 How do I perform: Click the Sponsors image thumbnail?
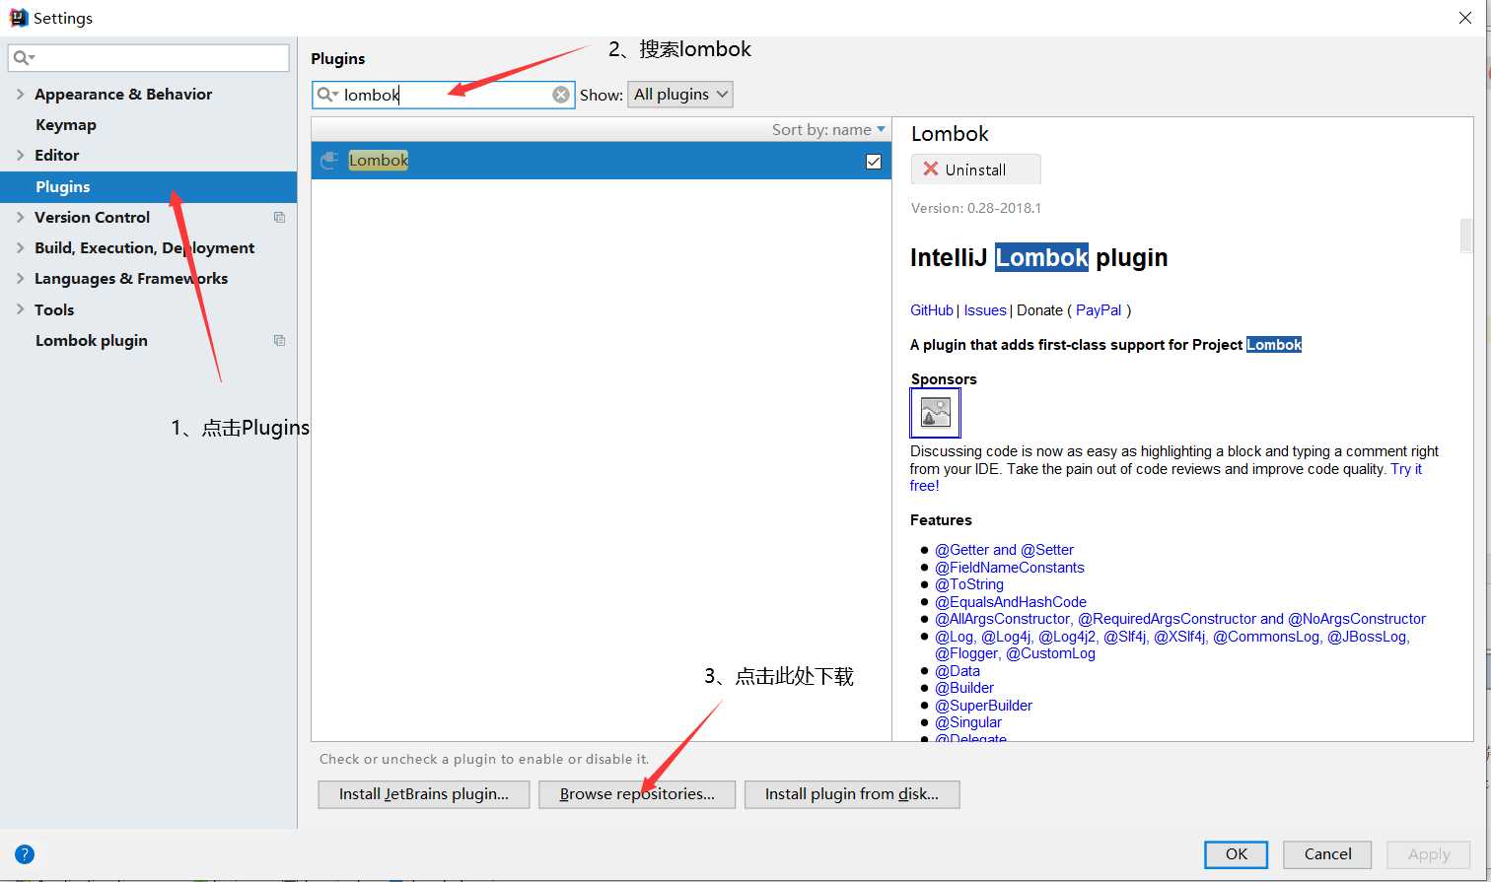click(935, 412)
